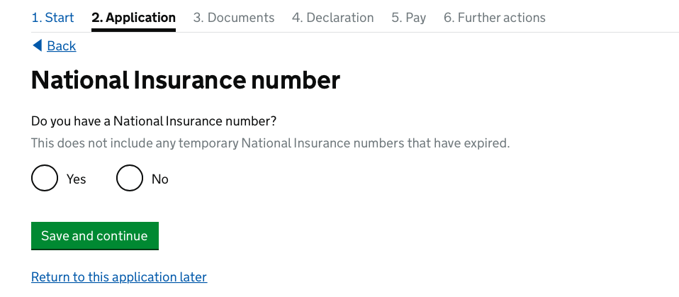Click the green Save and continue button
The width and height of the screenshot is (679, 297).
(95, 236)
